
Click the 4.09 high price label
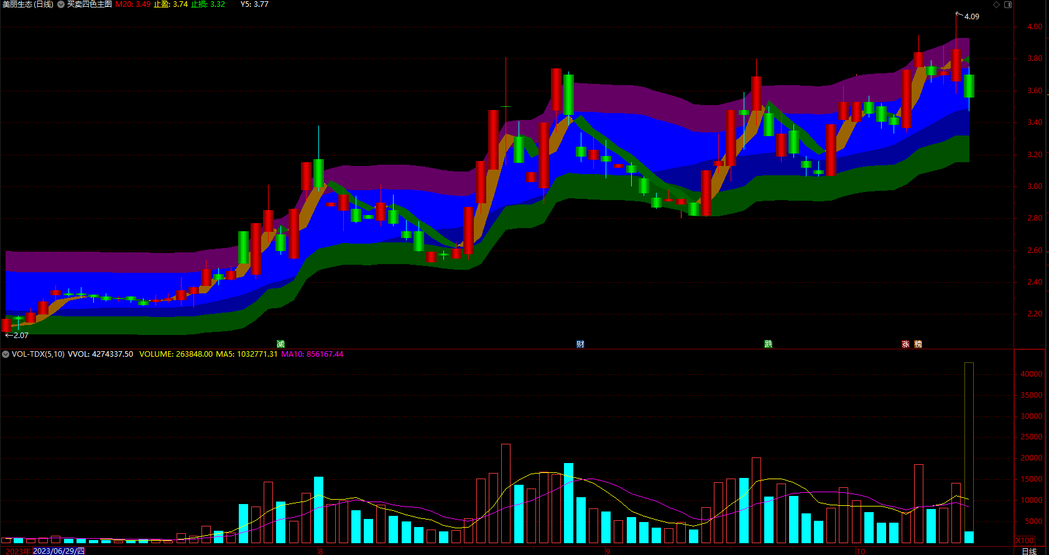click(x=971, y=17)
